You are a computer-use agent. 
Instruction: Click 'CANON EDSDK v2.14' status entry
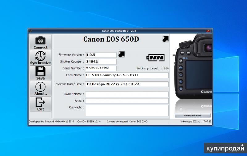[89, 122]
